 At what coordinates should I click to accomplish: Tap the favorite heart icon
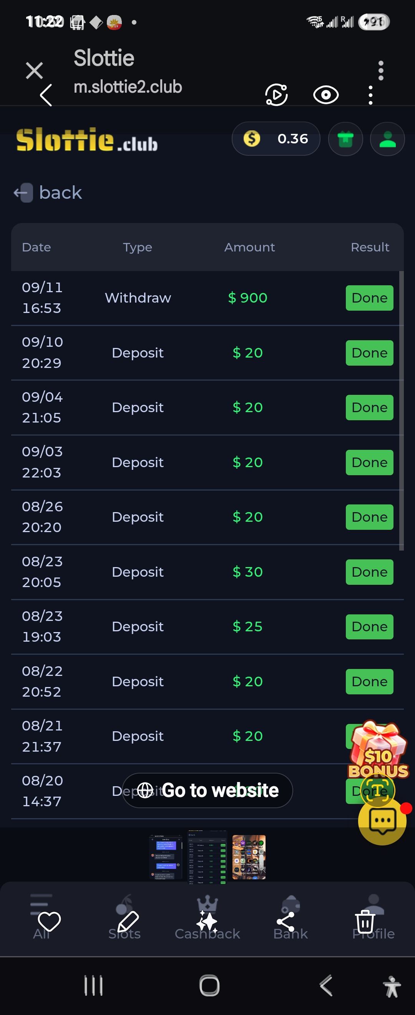49,921
